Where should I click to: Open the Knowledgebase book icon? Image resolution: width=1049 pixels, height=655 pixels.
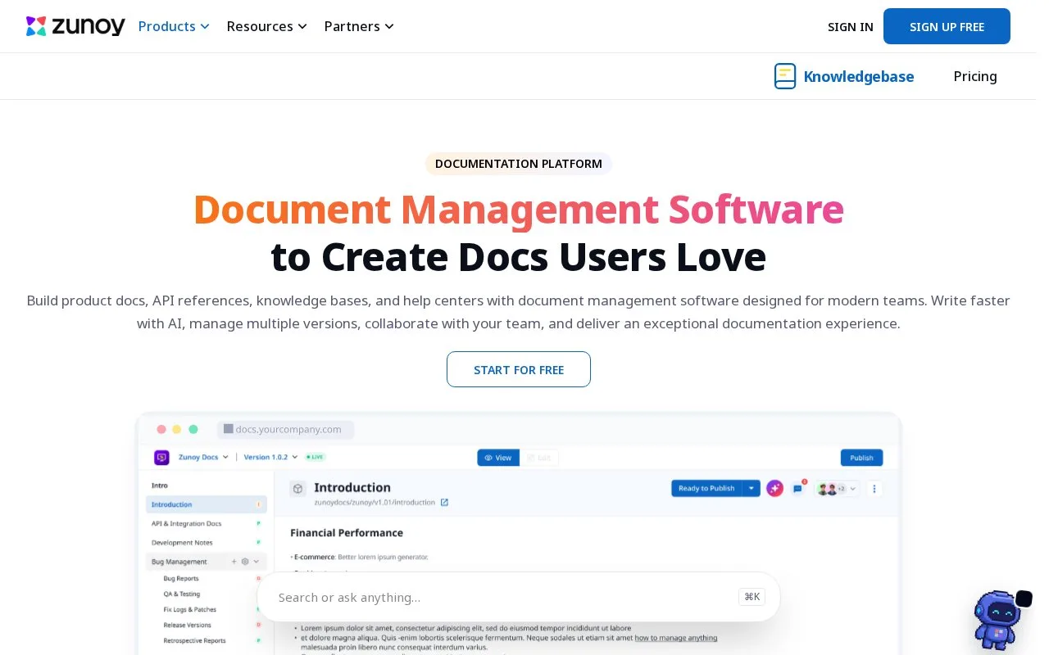785,76
